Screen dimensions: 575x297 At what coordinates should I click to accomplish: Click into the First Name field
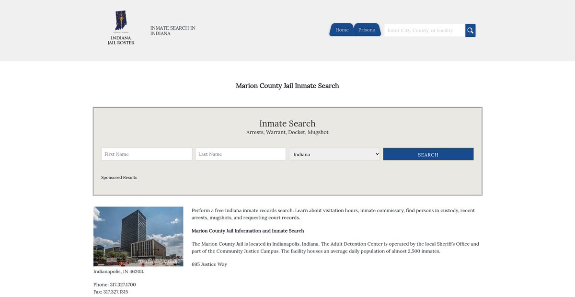tap(147, 154)
